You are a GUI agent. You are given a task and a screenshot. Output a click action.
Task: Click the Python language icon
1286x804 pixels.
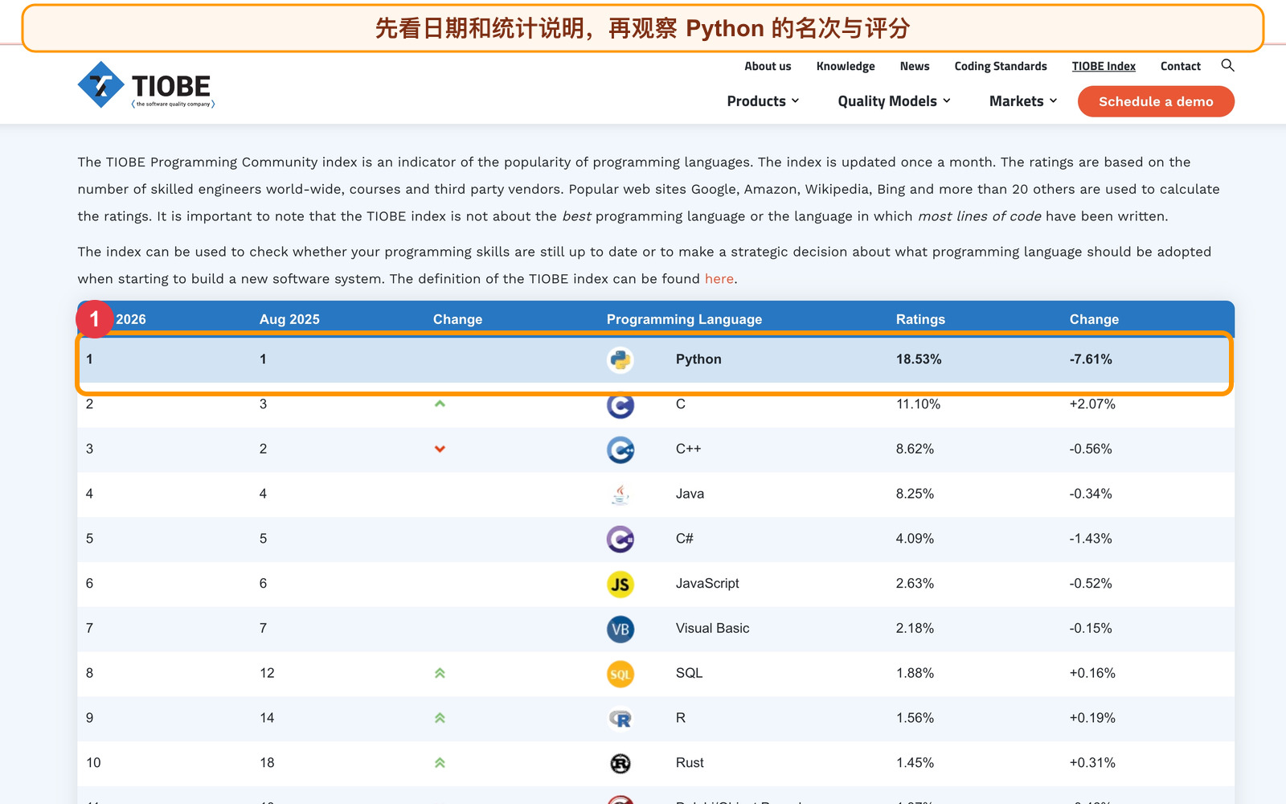[620, 359]
